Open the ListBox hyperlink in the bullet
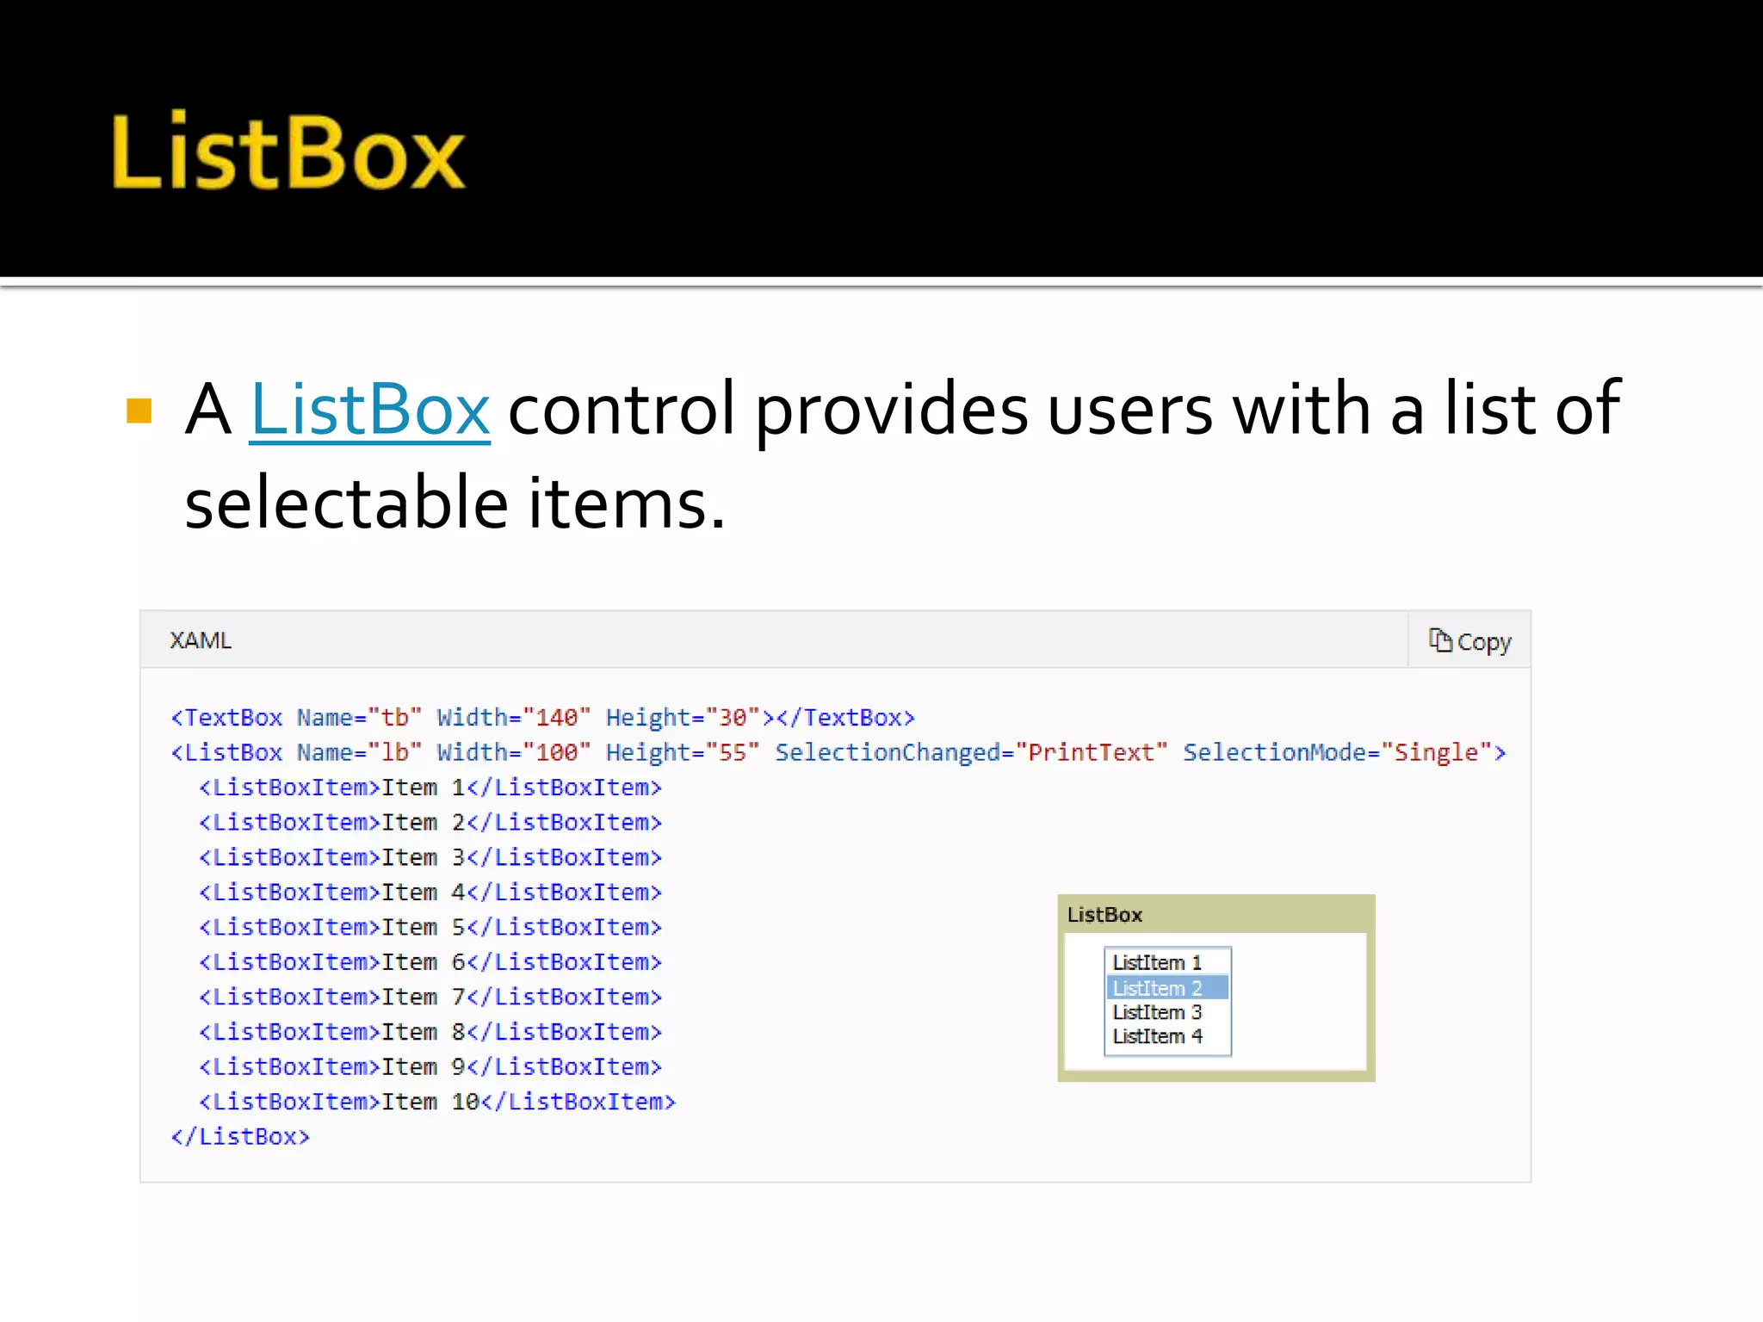 pyautogui.click(x=369, y=410)
